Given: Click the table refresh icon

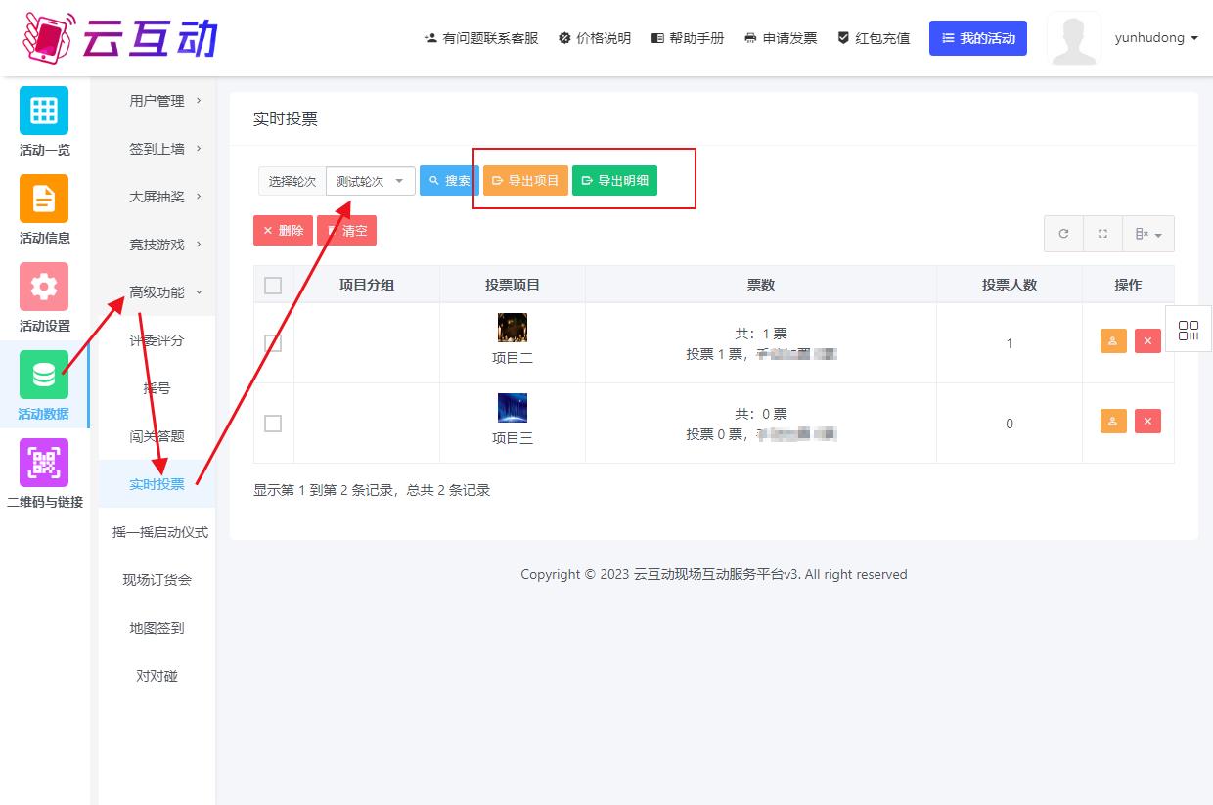Looking at the screenshot, I should pyautogui.click(x=1063, y=234).
